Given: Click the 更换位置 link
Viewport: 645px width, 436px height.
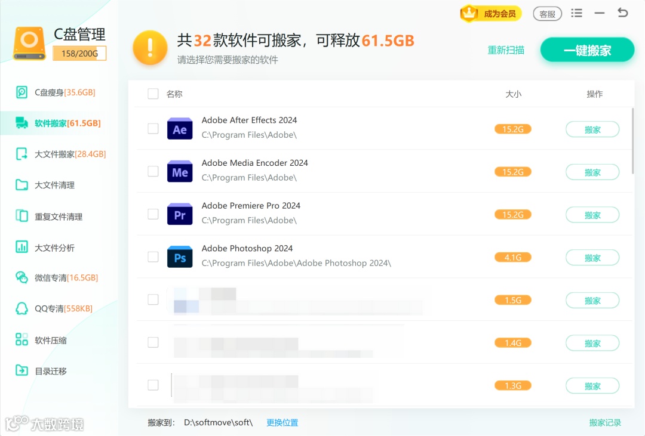Looking at the screenshot, I should click(x=282, y=422).
